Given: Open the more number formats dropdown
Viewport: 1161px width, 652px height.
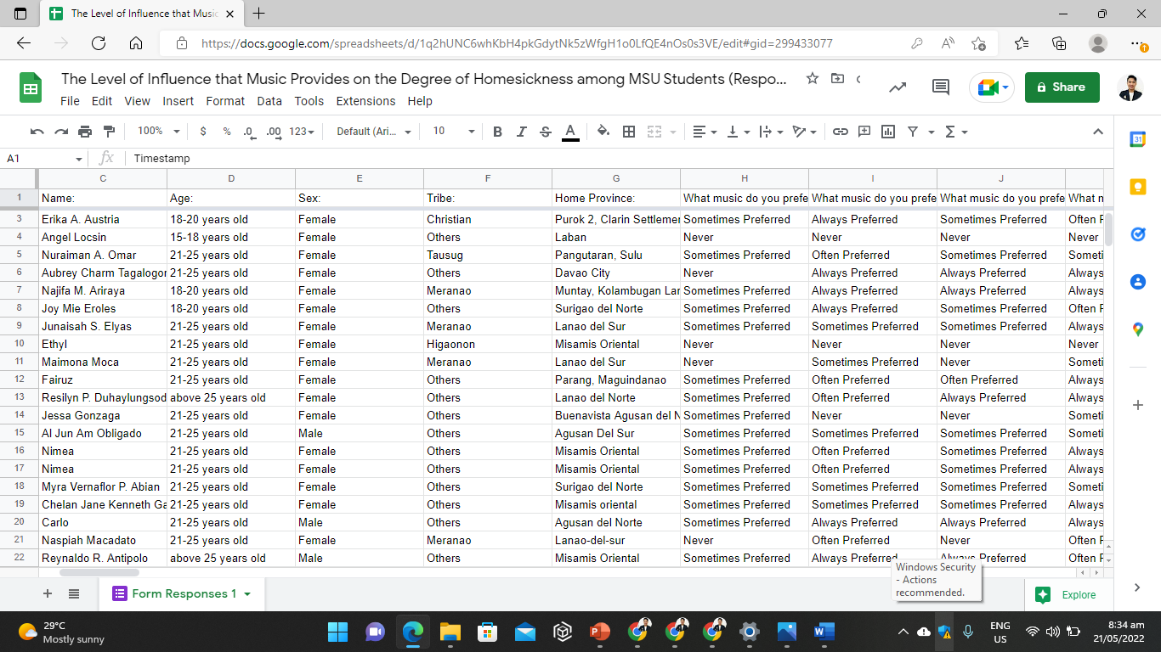Looking at the screenshot, I should pyautogui.click(x=302, y=132).
